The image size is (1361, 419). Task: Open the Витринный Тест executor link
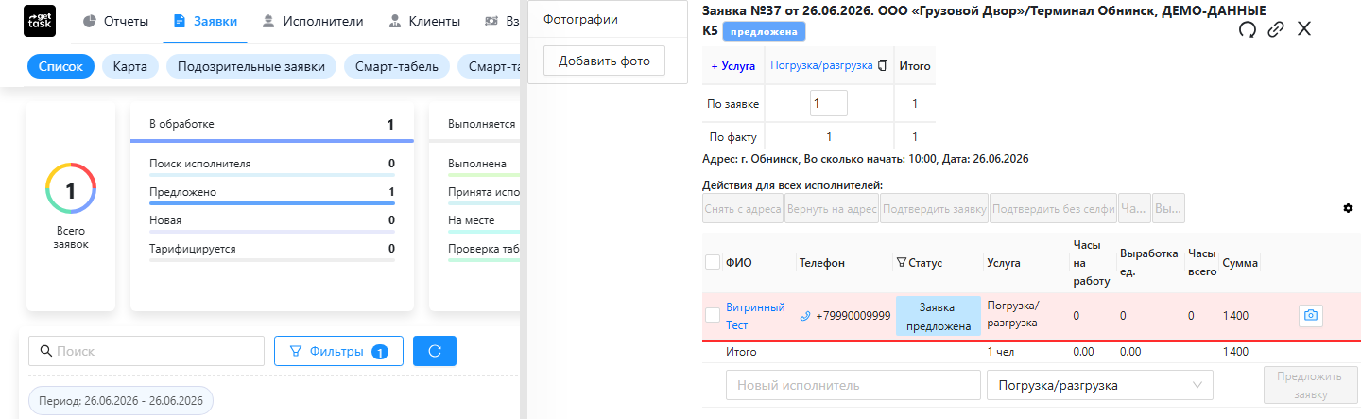tap(755, 316)
